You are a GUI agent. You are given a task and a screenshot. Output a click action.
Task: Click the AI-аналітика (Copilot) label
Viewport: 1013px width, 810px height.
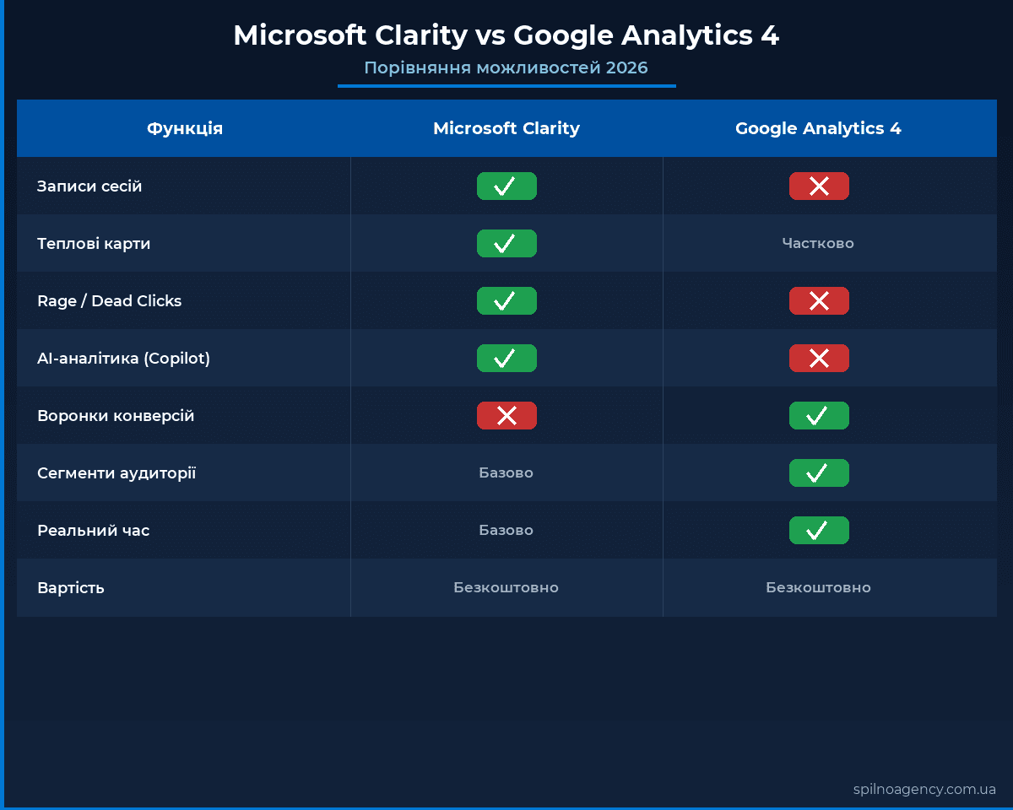(123, 359)
